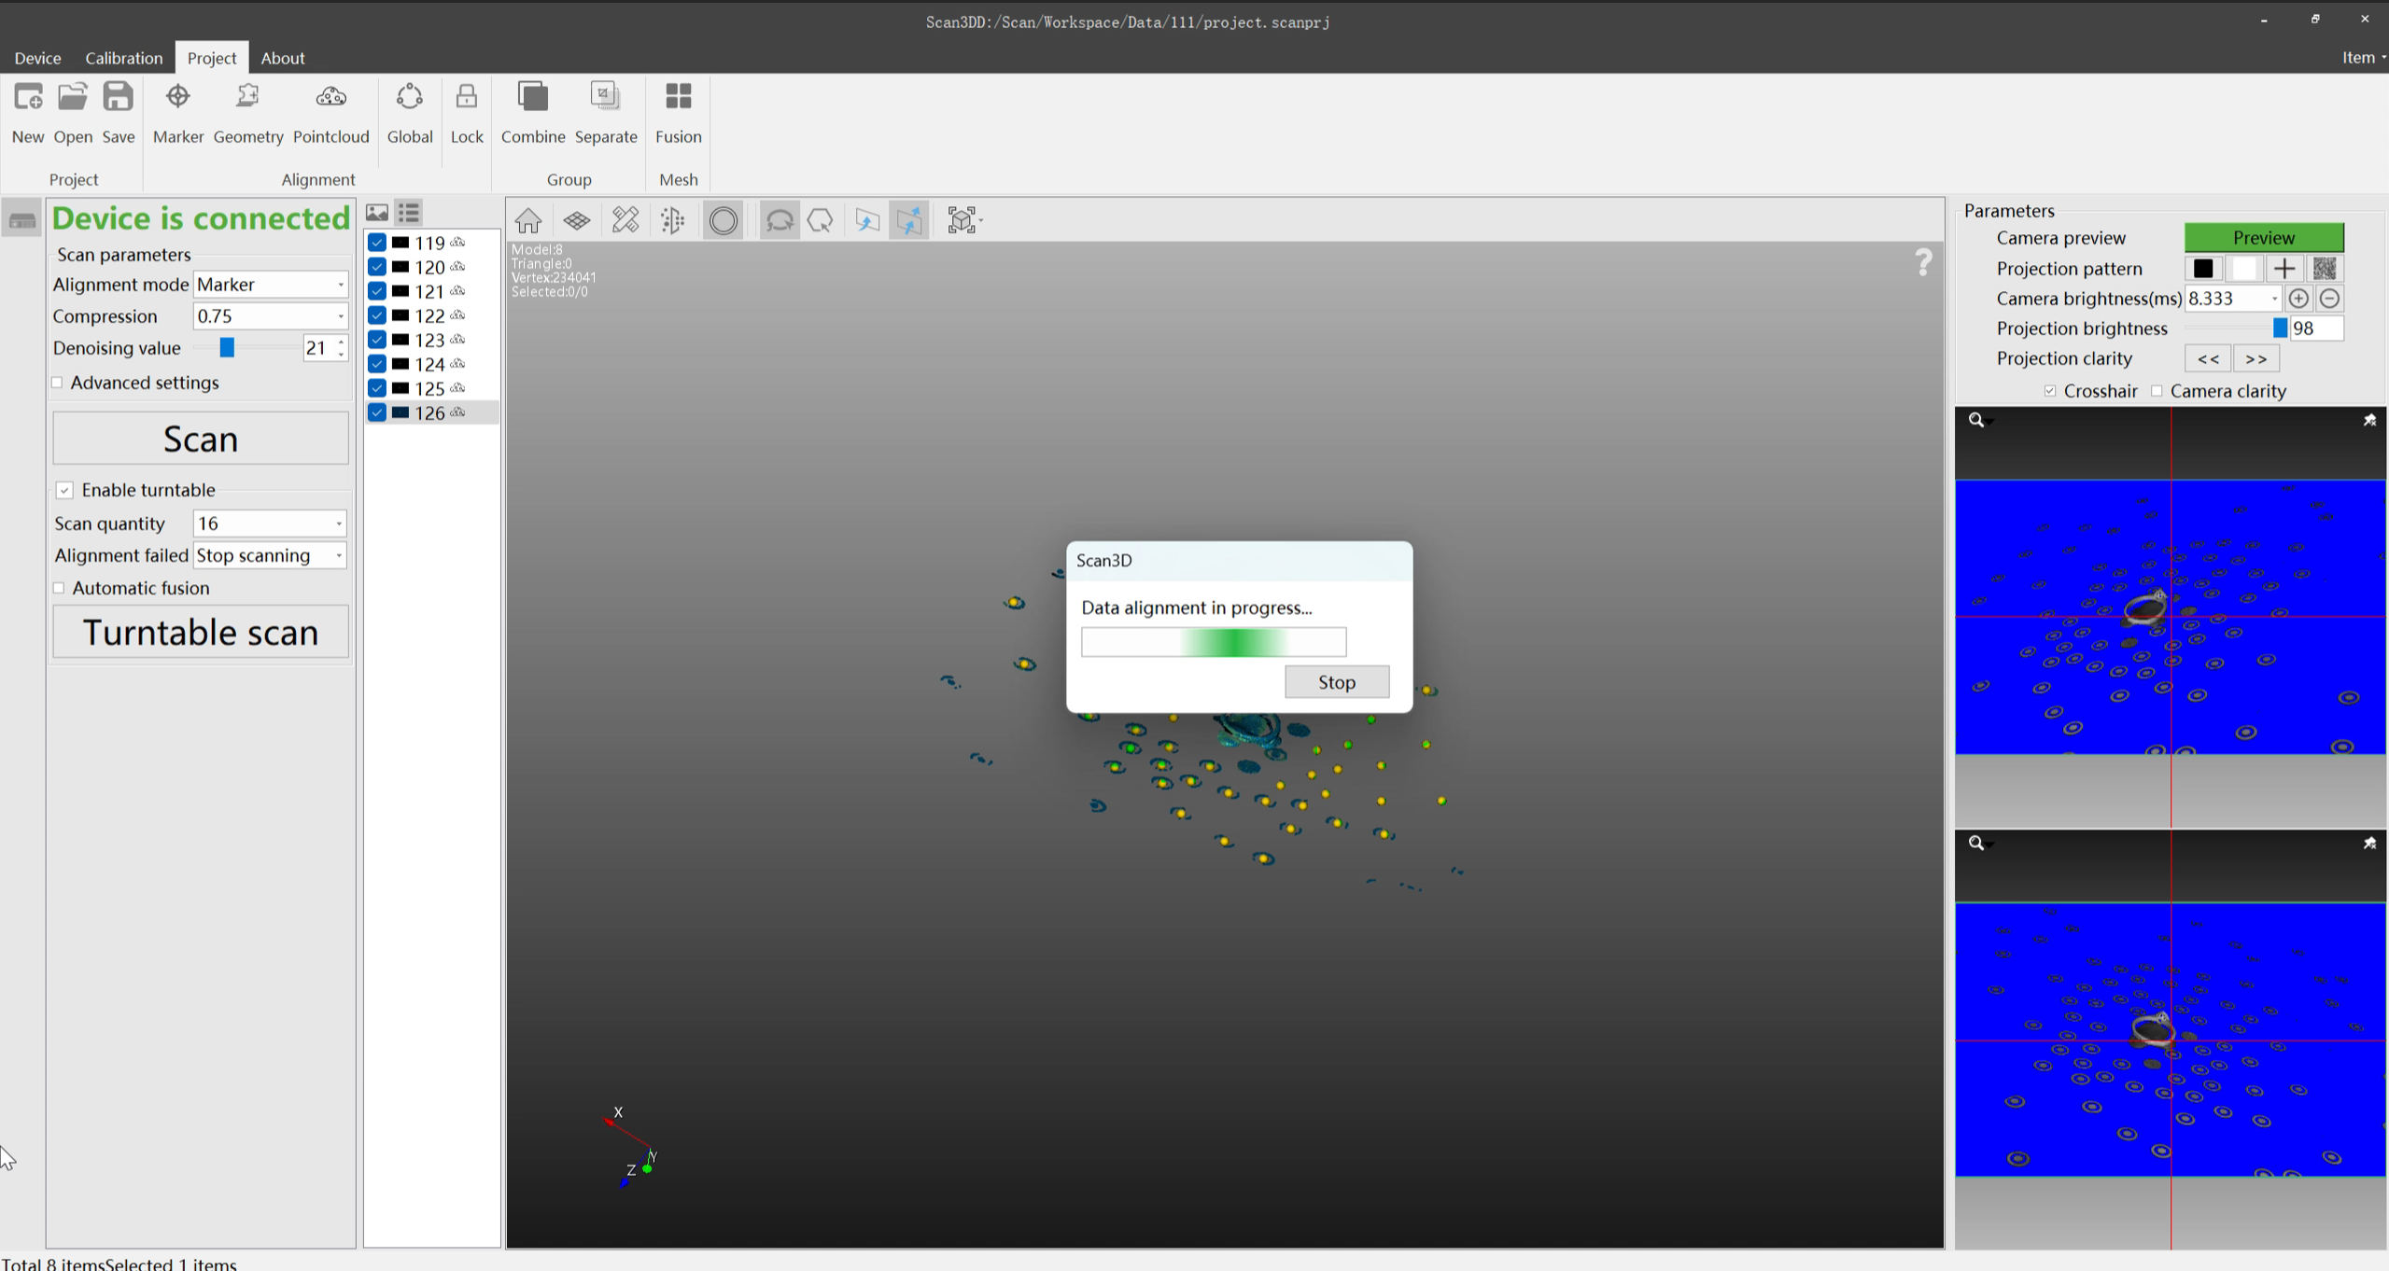Click the Denoising value slider handle

pos(227,348)
